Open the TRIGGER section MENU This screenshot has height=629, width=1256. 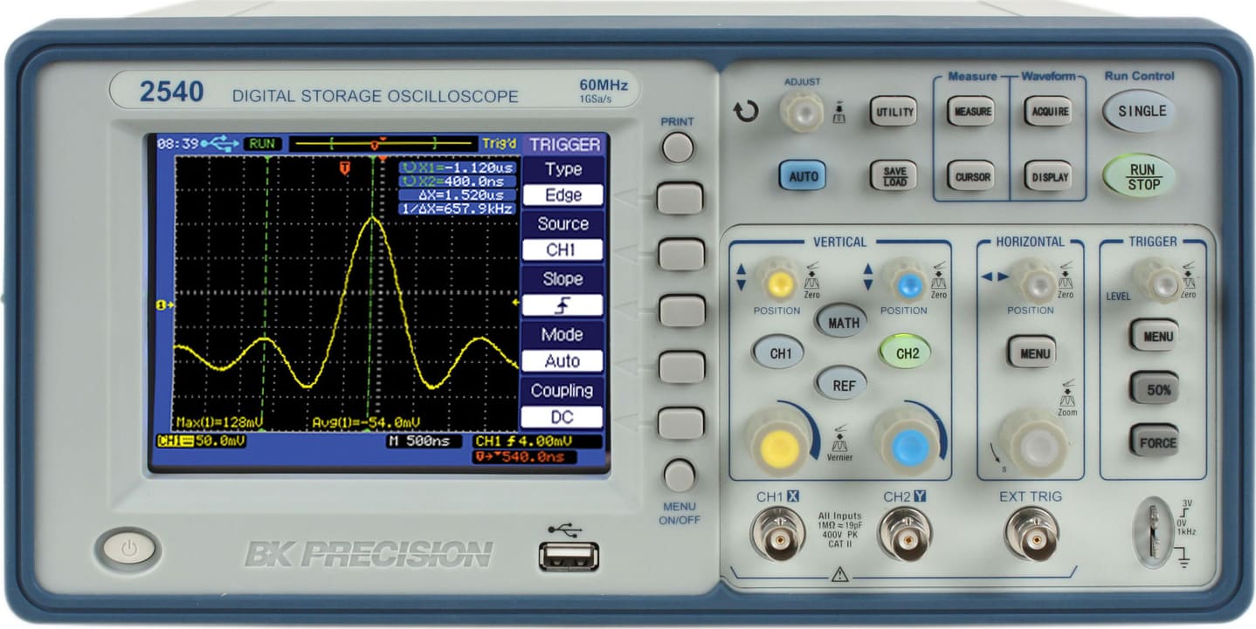[x=1156, y=336]
